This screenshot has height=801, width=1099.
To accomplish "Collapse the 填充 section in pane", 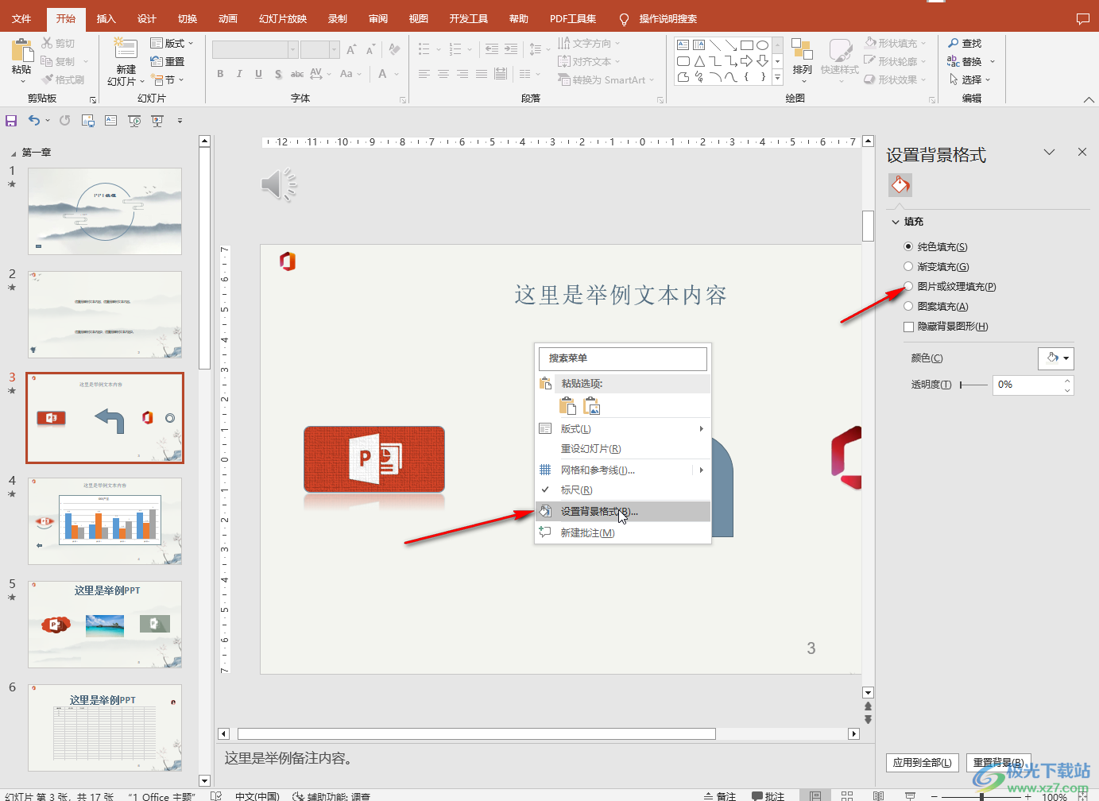I will click(x=896, y=222).
